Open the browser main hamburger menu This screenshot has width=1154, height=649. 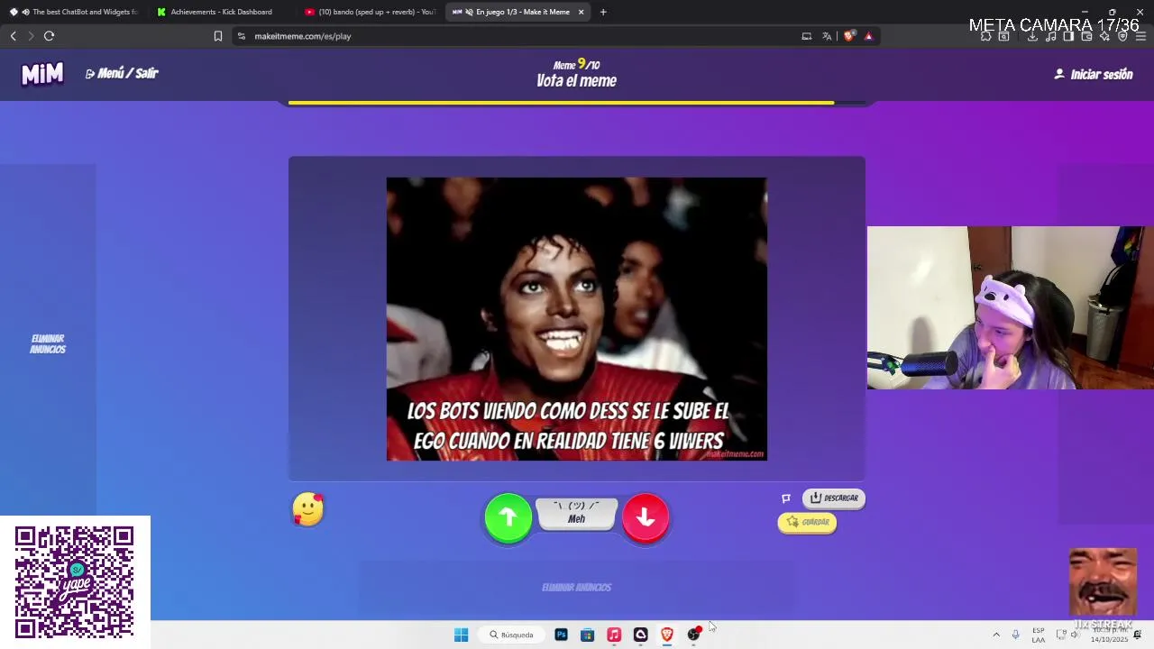coord(1140,36)
